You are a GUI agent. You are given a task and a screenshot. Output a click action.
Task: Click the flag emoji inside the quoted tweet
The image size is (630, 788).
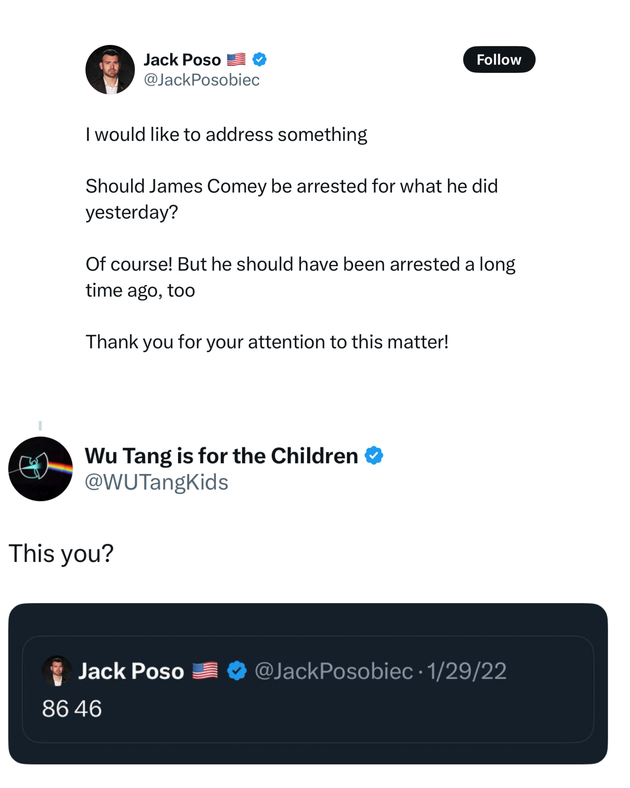pyautogui.click(x=205, y=671)
